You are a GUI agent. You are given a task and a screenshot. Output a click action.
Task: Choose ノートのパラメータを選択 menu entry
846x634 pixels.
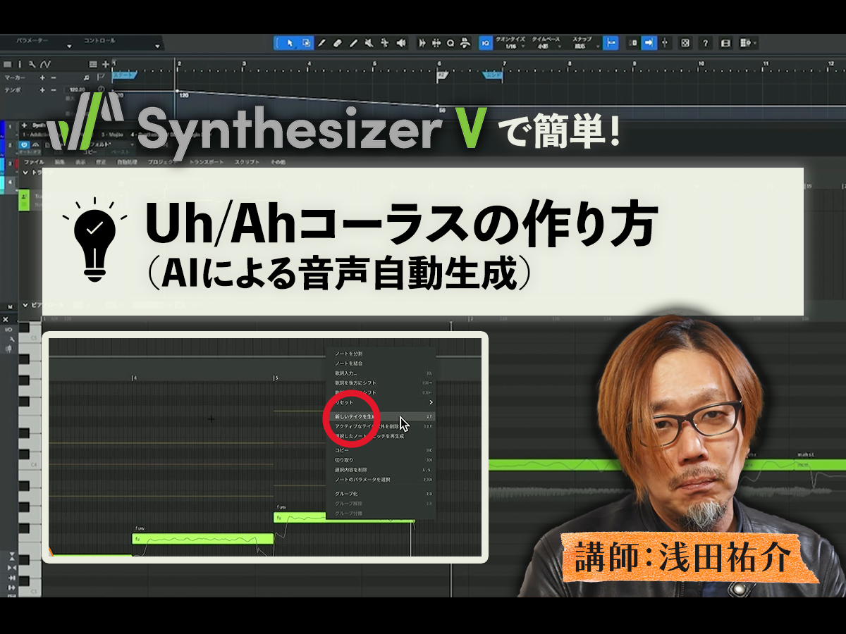[381, 480]
